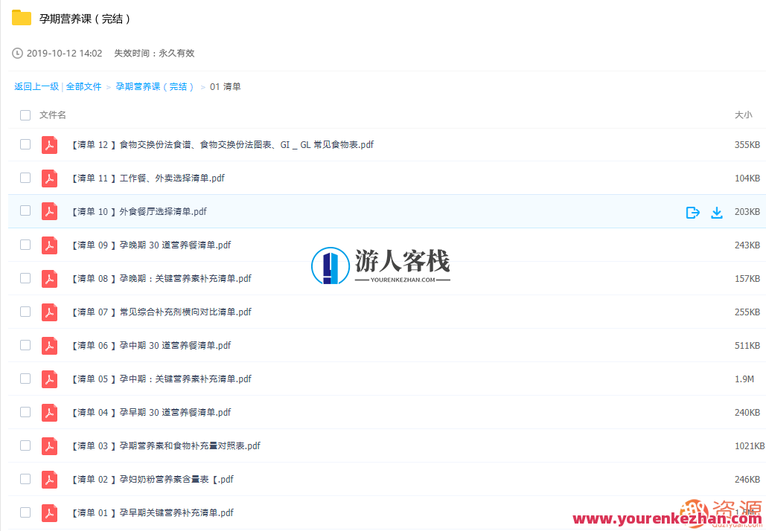
Task: Click the PDF icon for 清单 03 对照表
Action: click(x=49, y=445)
